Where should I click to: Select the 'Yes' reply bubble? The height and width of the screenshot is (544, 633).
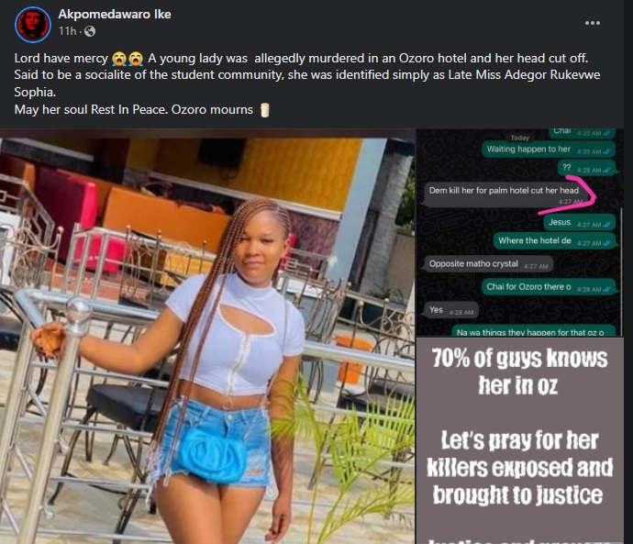pyautogui.click(x=451, y=310)
